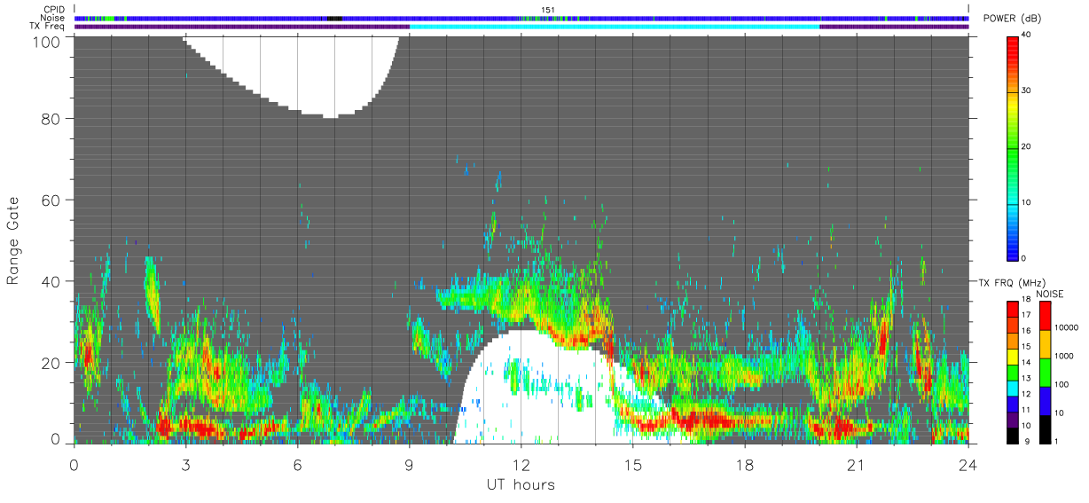
Task: Click the left purple segment of the TX Freq strip
Action: [242, 27]
